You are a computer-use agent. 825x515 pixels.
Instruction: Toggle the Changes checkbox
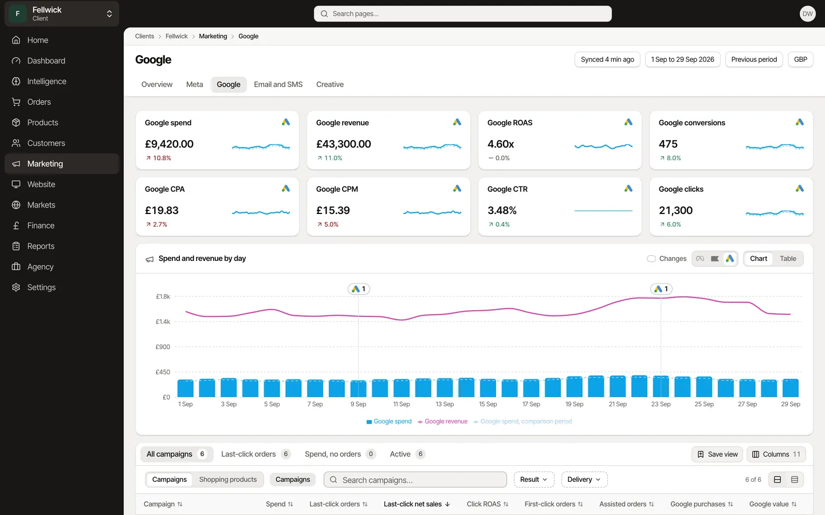[x=651, y=259]
